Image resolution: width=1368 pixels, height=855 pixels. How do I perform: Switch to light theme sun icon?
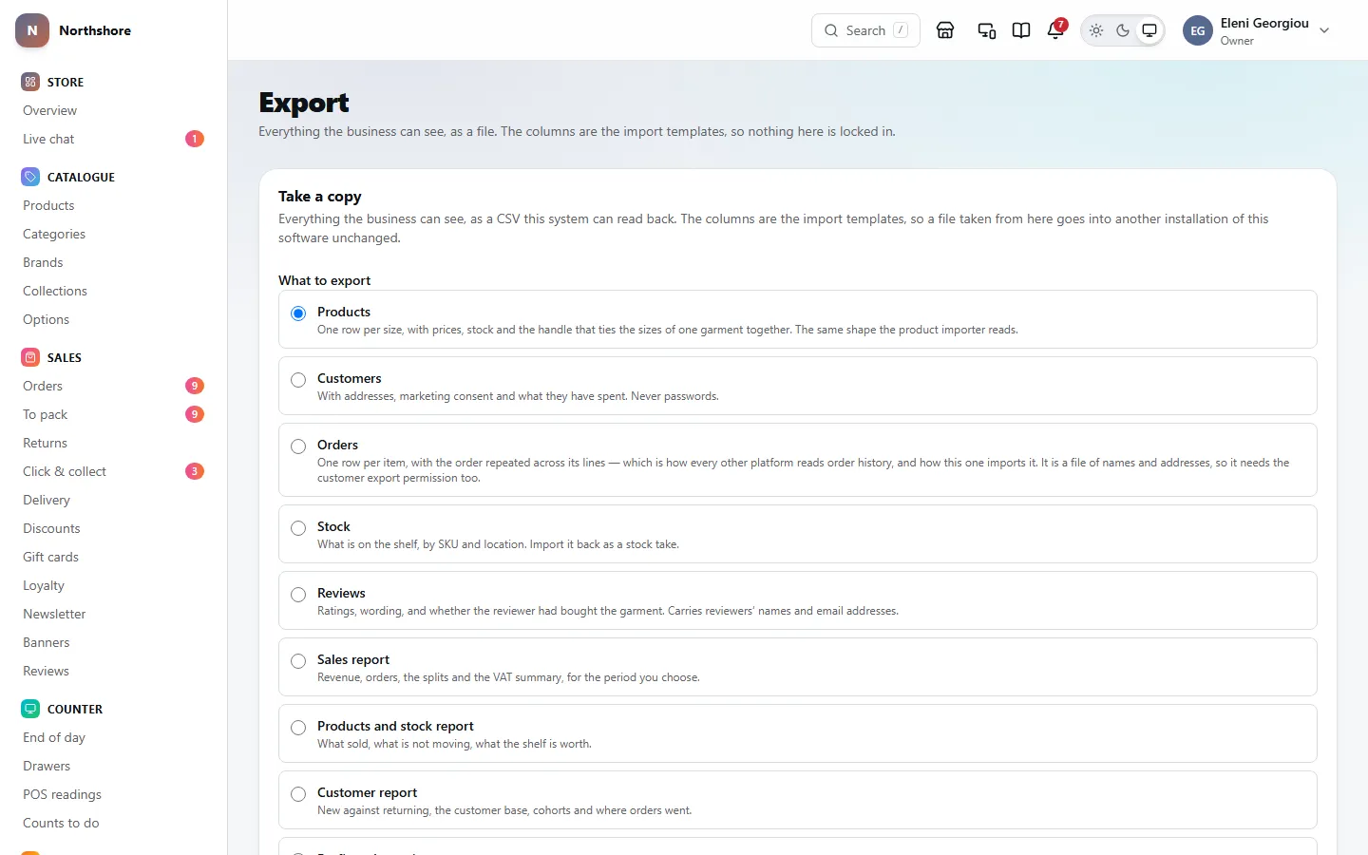point(1096,30)
